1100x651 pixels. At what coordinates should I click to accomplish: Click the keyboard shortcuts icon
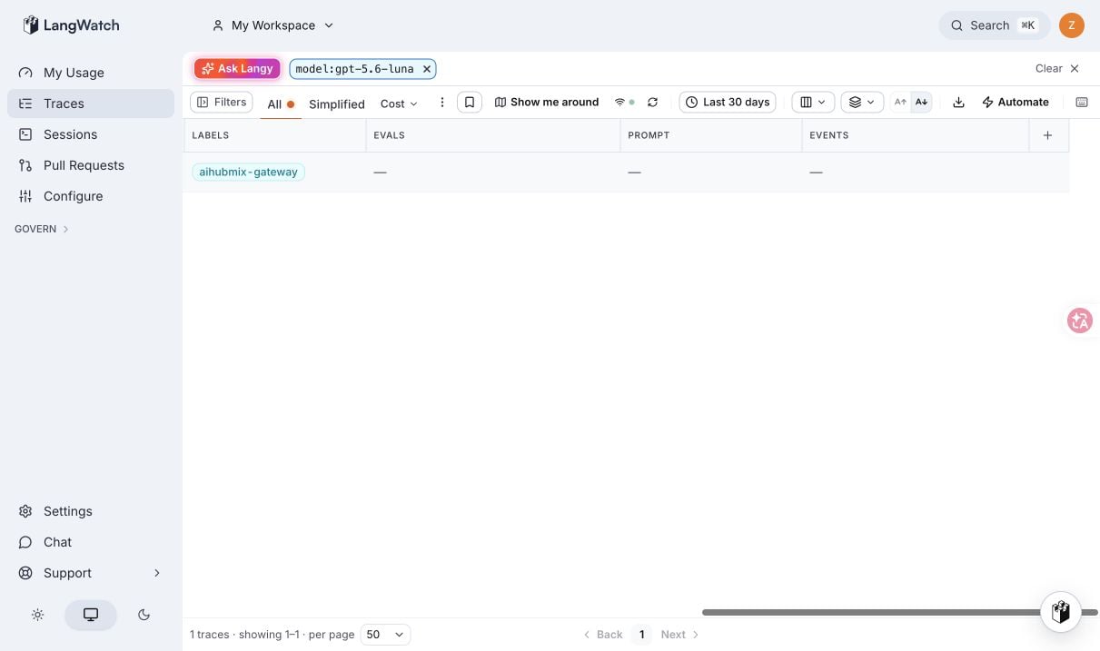tap(1082, 103)
